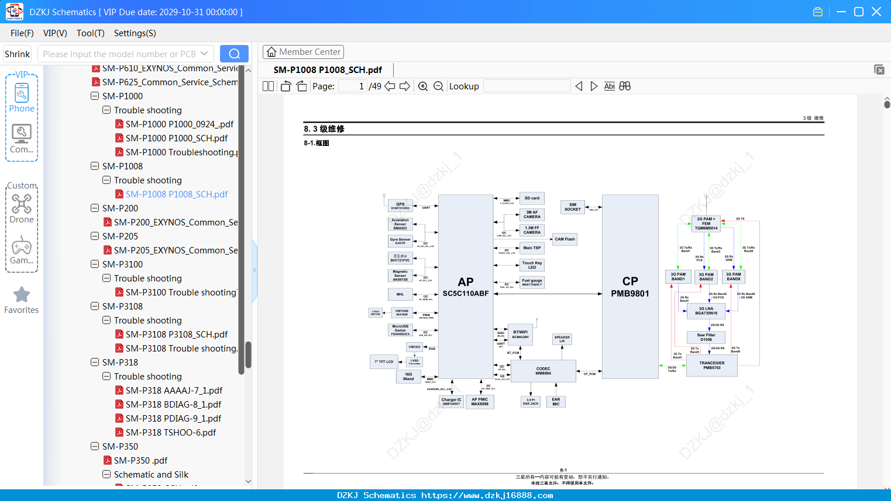This screenshot has width=891, height=501.
Task: Open SM-P1000 P1000_0924_.pdf file
Action: pos(180,124)
